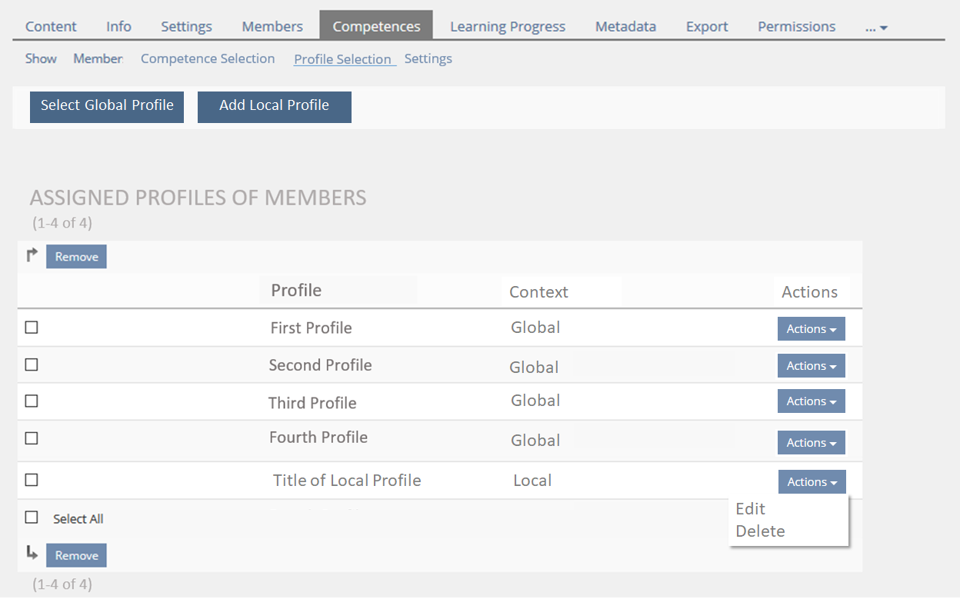Choose Delete from the Actions menu

point(760,531)
